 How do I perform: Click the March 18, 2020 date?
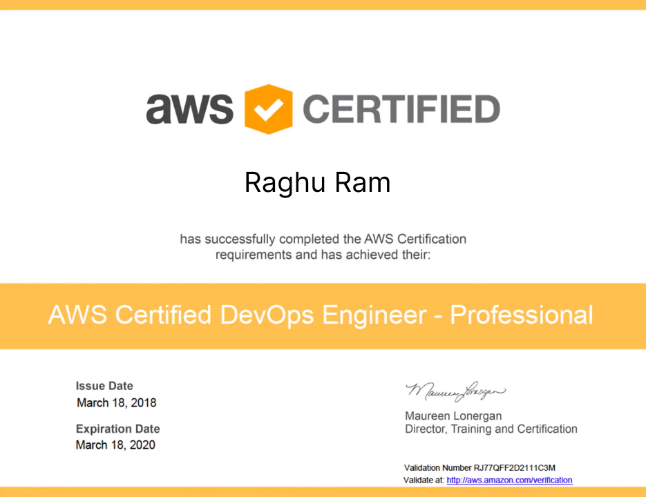pyautogui.click(x=115, y=445)
